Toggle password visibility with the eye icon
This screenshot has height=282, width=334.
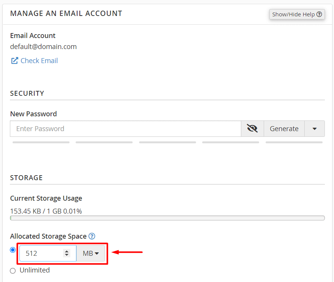[252, 128]
